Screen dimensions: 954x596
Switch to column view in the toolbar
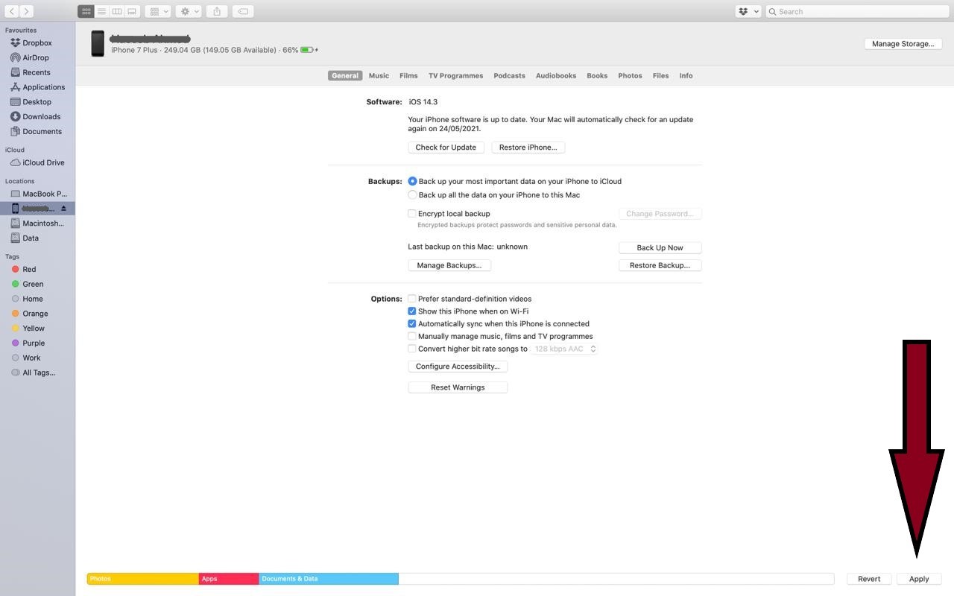click(x=116, y=10)
